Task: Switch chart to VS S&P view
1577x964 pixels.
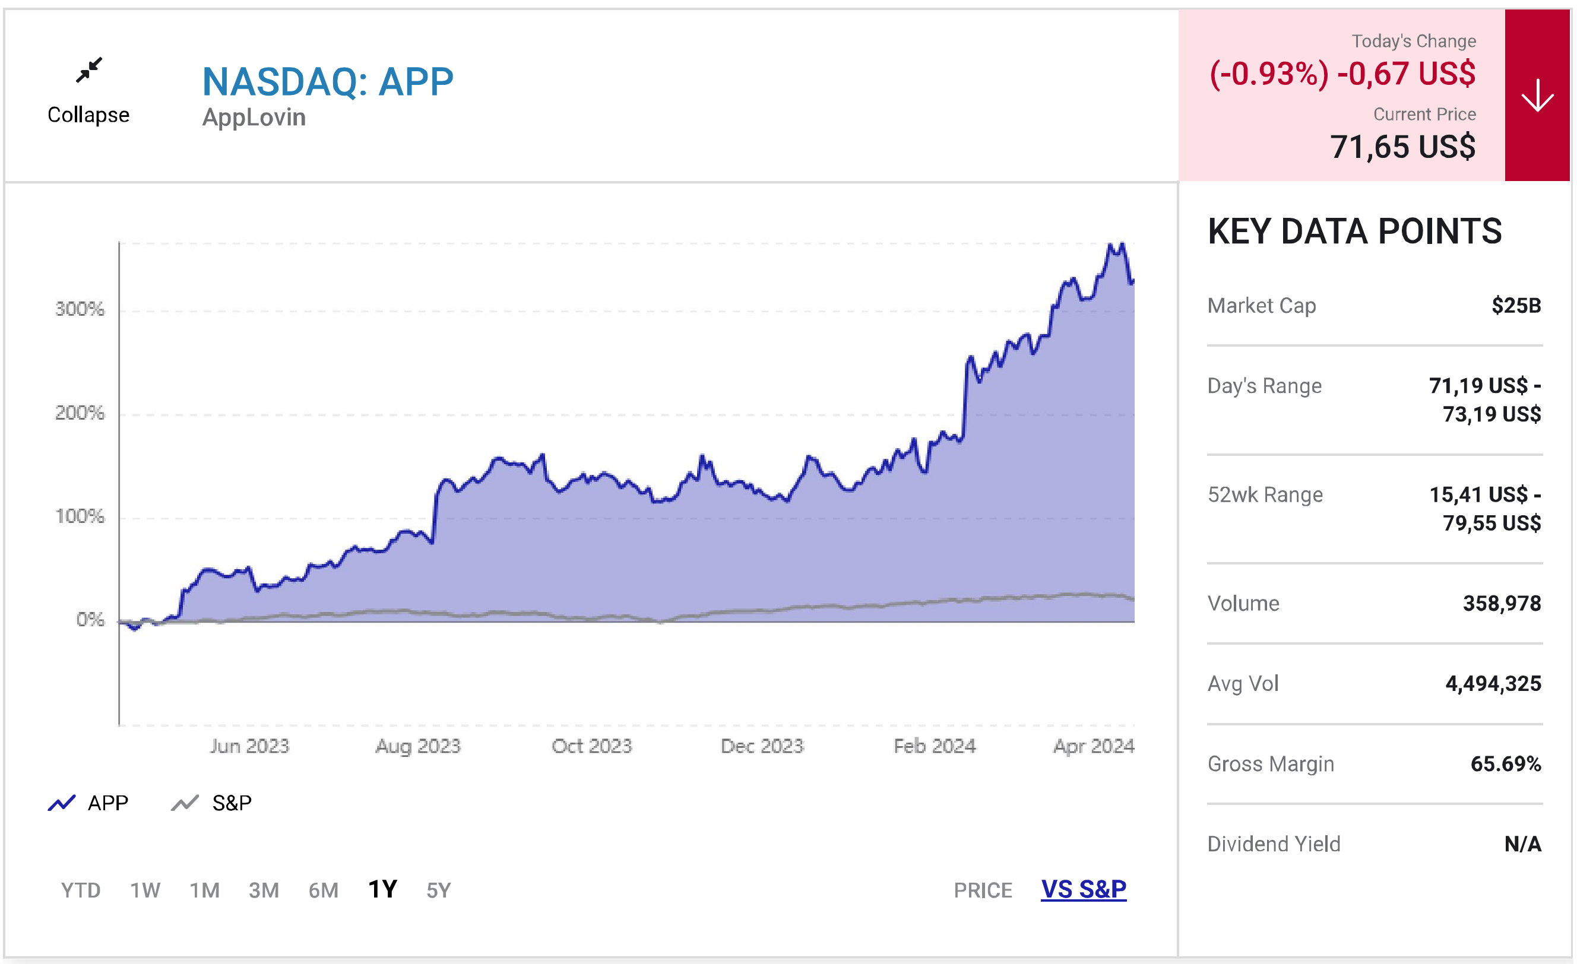Action: 1084,889
